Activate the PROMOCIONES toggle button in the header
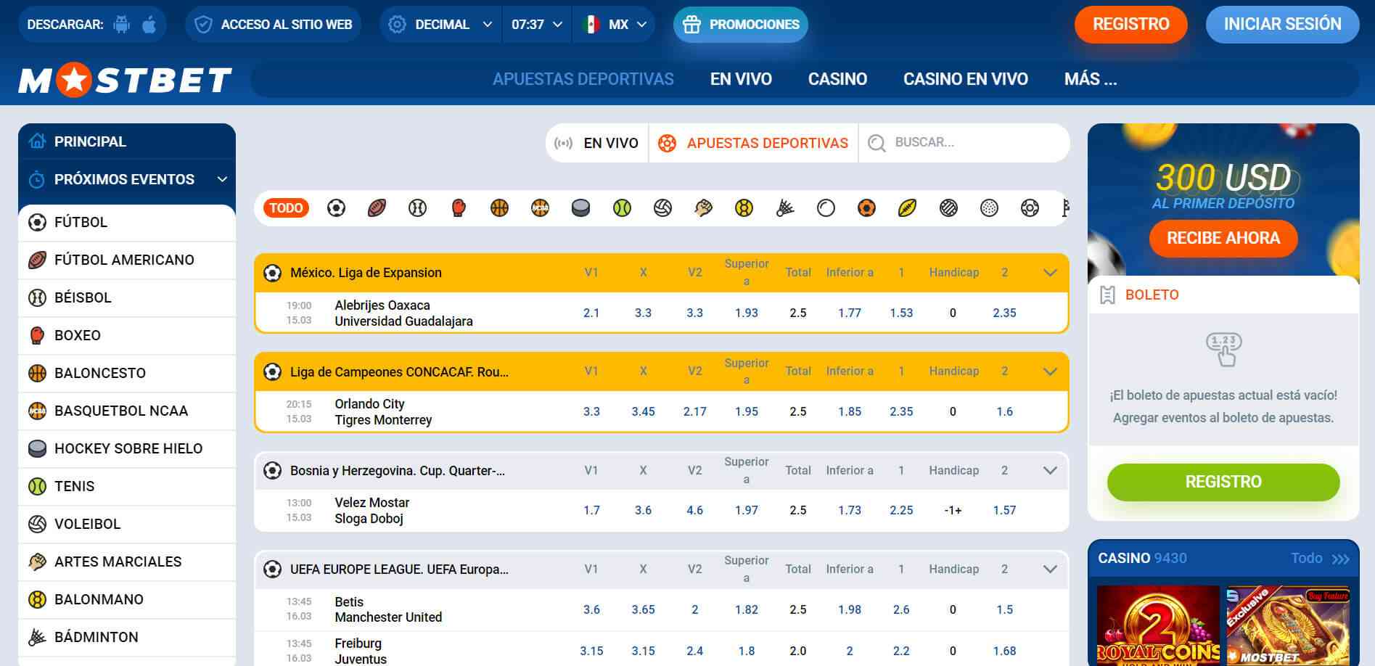The height and width of the screenshot is (666, 1375). coord(740,23)
